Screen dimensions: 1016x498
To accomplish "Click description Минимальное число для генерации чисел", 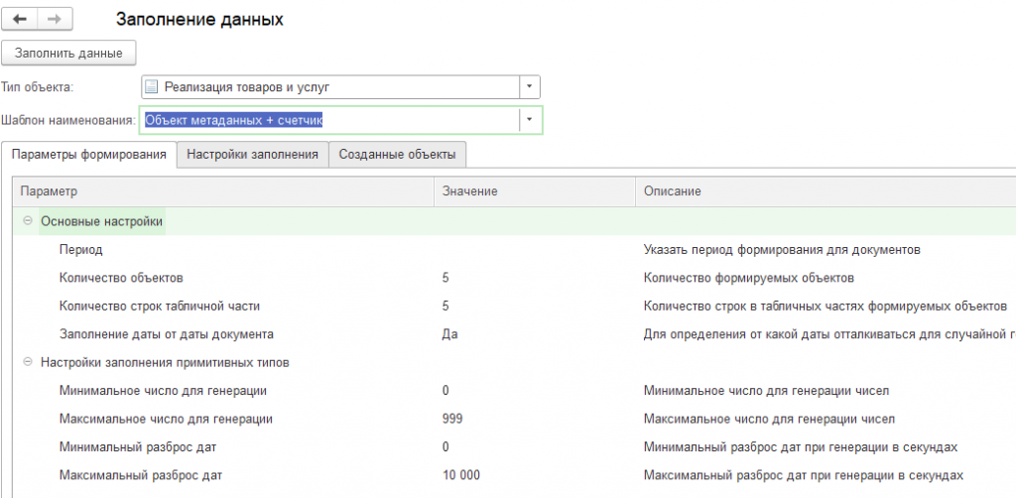I will click(x=767, y=391).
